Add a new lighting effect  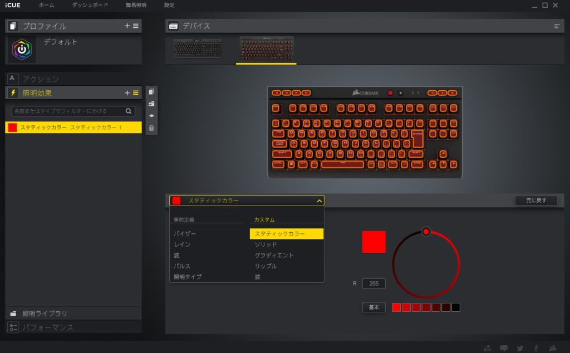127,92
